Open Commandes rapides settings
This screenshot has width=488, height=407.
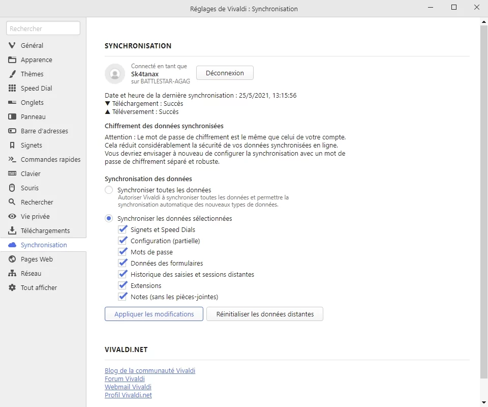pyautogui.click(x=43, y=159)
